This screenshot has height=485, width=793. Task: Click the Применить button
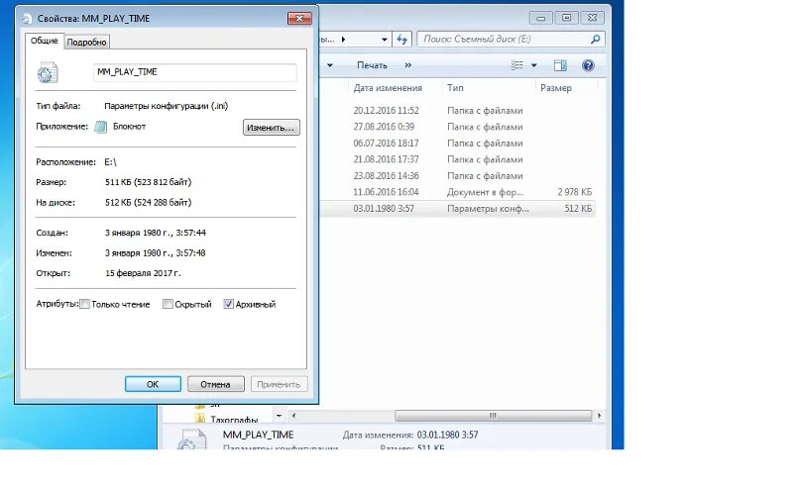279,384
